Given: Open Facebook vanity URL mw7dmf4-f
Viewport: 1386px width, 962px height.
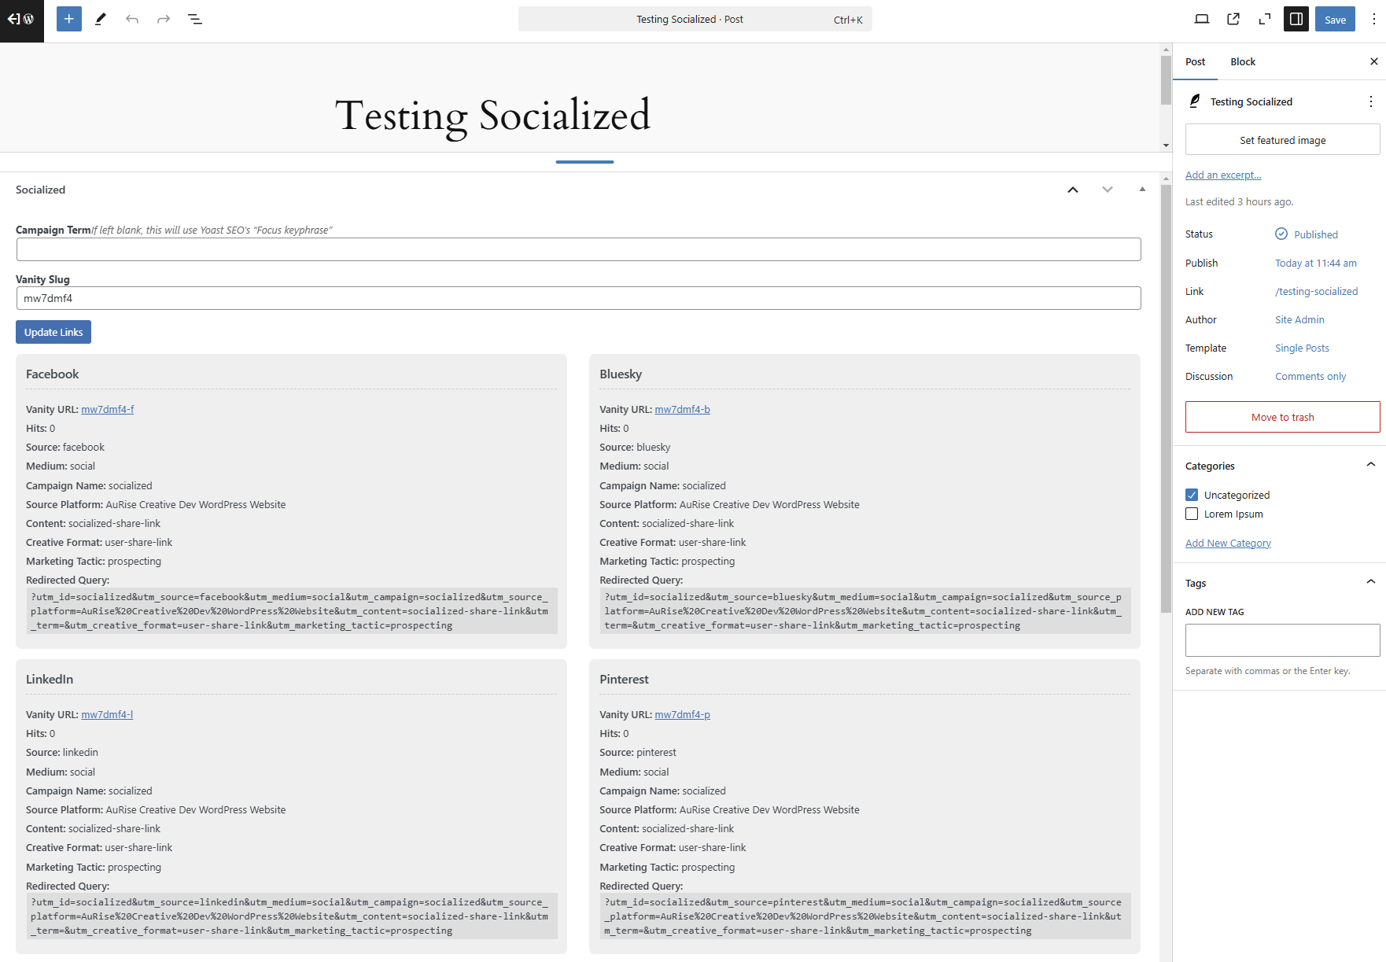Looking at the screenshot, I should point(108,409).
